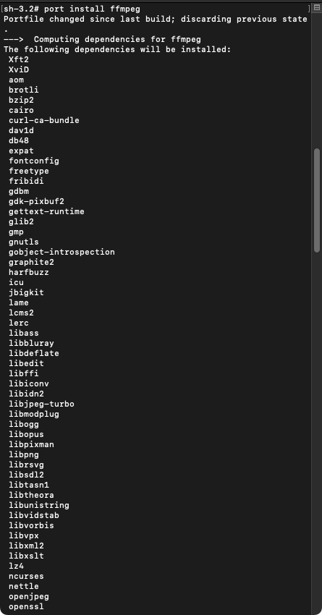This screenshot has width=322, height=615.
Task: Click the scrollbar track below the thumb
Action: [x=317, y=431]
